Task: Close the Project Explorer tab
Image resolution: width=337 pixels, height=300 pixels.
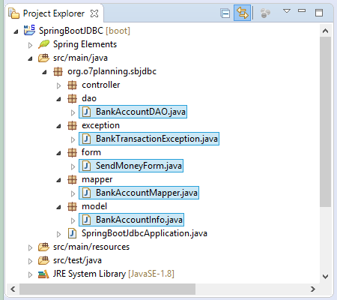Action: coord(94,13)
